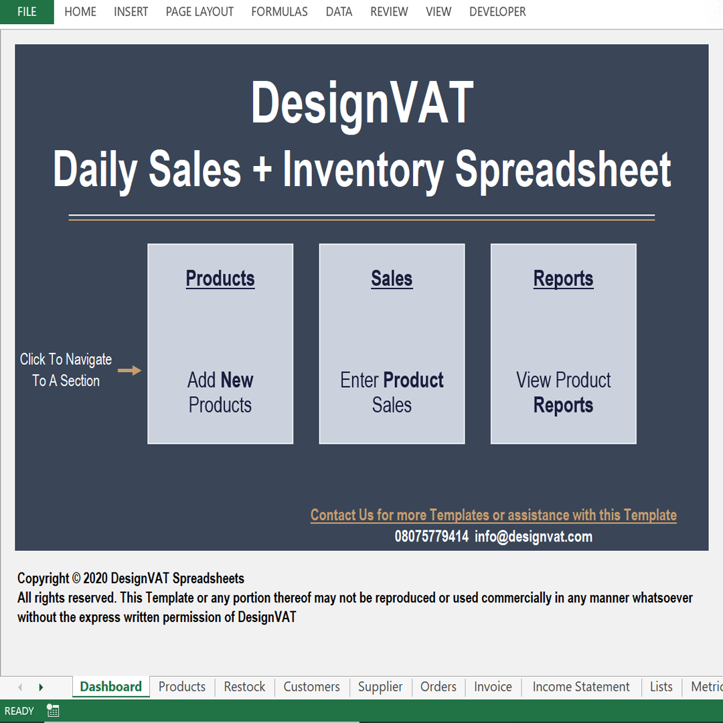Open the Supplier sheet tab
This screenshot has height=723, width=723.
[x=380, y=687]
